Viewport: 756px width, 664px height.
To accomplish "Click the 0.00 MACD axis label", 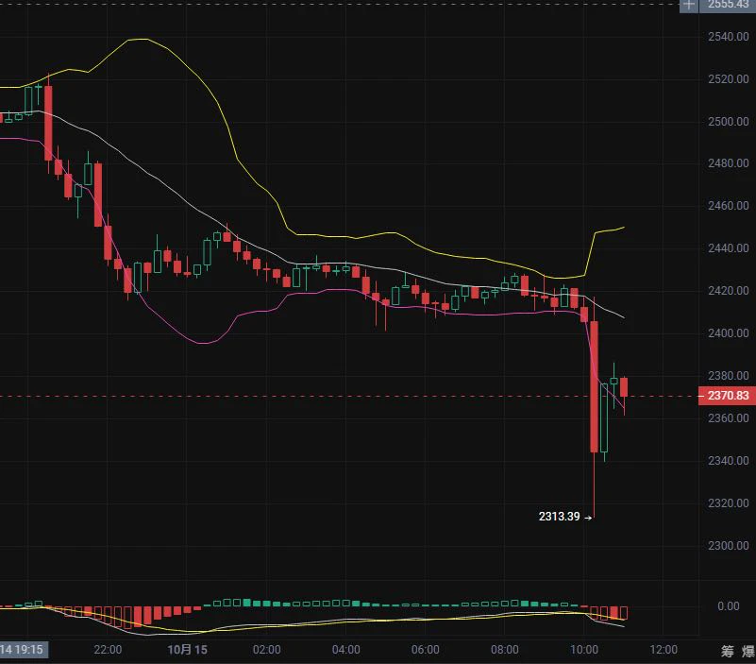I will [x=729, y=606].
